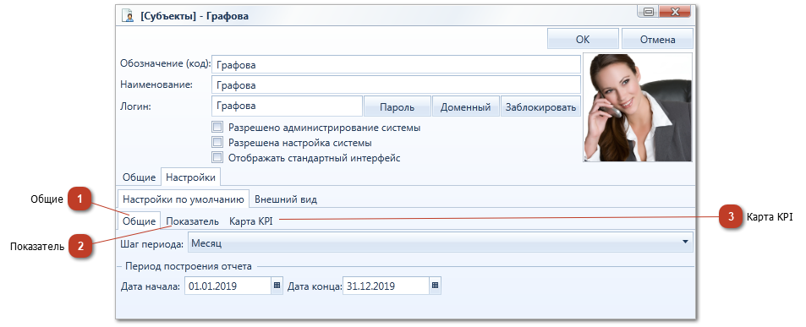The height and width of the screenshot is (327, 806).
Task: Open the Карта KPI sub-tab
Action: point(251,221)
